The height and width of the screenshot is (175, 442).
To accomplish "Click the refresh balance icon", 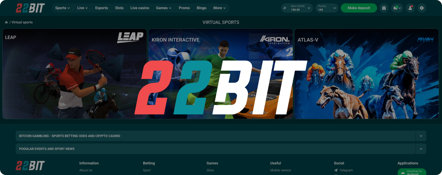I will (285, 8).
